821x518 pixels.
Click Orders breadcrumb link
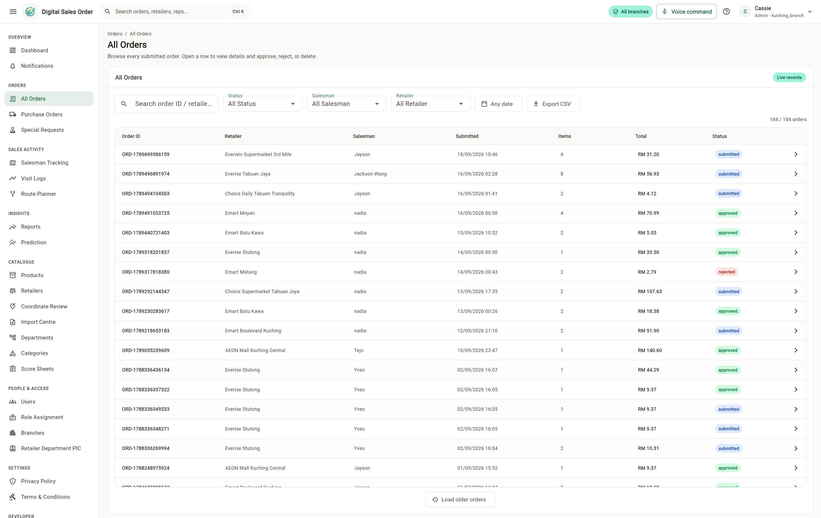(115, 34)
